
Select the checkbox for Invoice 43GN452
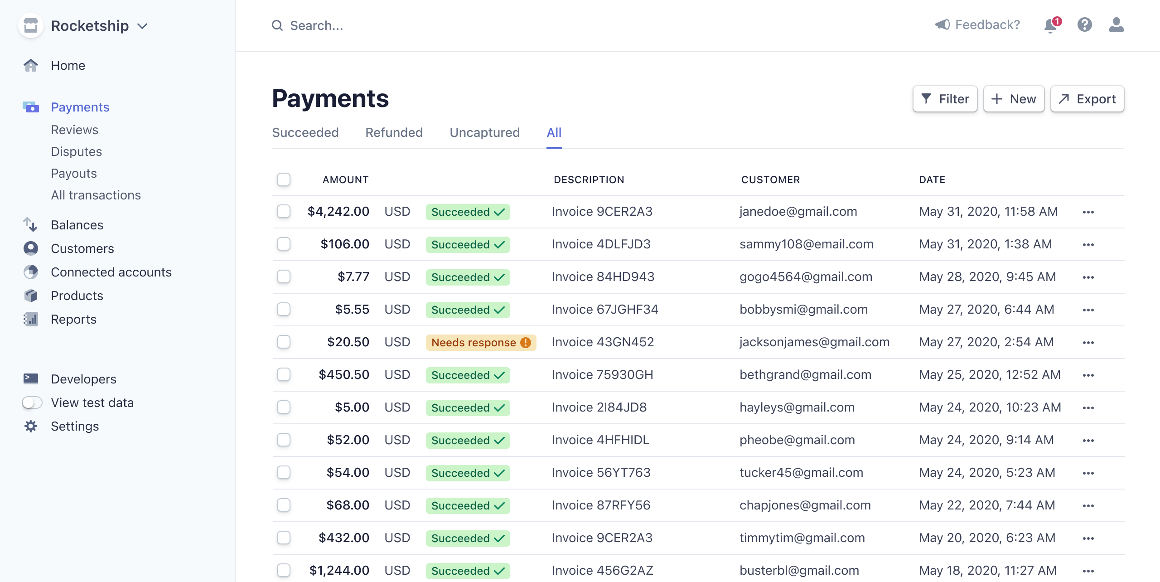(x=284, y=341)
